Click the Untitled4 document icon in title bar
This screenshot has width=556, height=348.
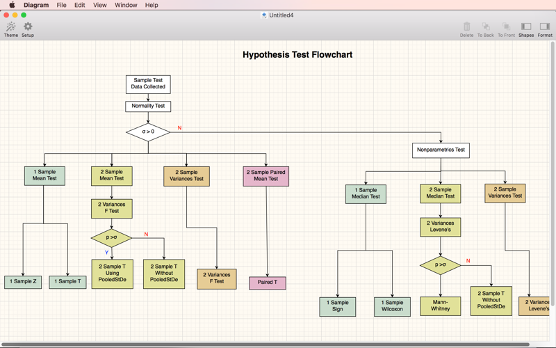264,15
